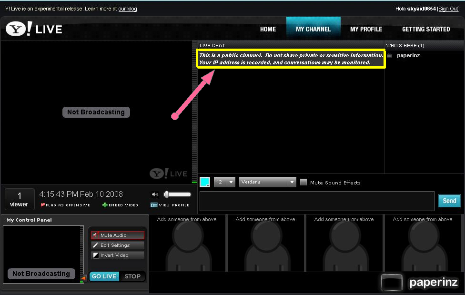Open the chat text color picker

coord(205,182)
